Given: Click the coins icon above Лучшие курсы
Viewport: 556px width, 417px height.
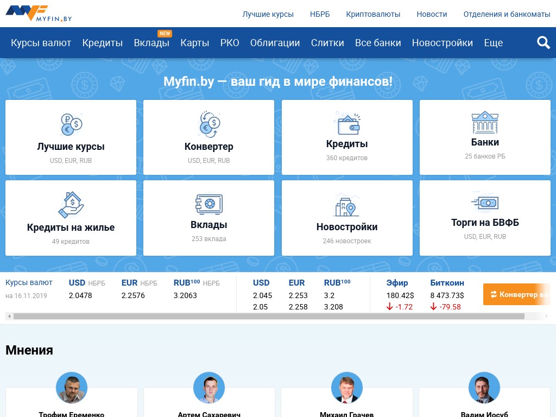Looking at the screenshot, I should pyautogui.click(x=71, y=124).
